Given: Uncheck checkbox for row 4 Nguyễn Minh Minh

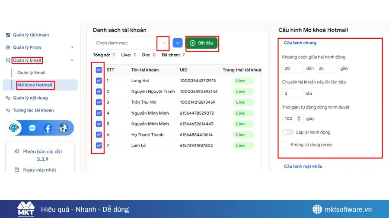Looking at the screenshot, I should (x=99, y=113).
